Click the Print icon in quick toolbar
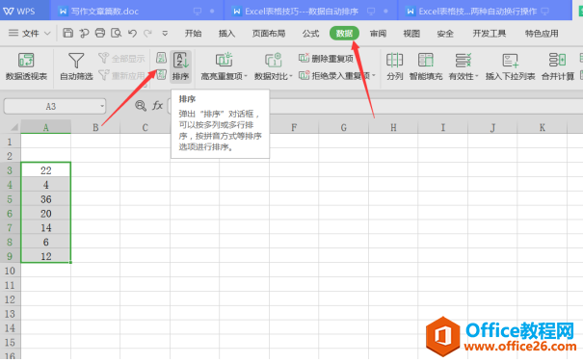Screen dimensions: 583x363 (100, 33)
